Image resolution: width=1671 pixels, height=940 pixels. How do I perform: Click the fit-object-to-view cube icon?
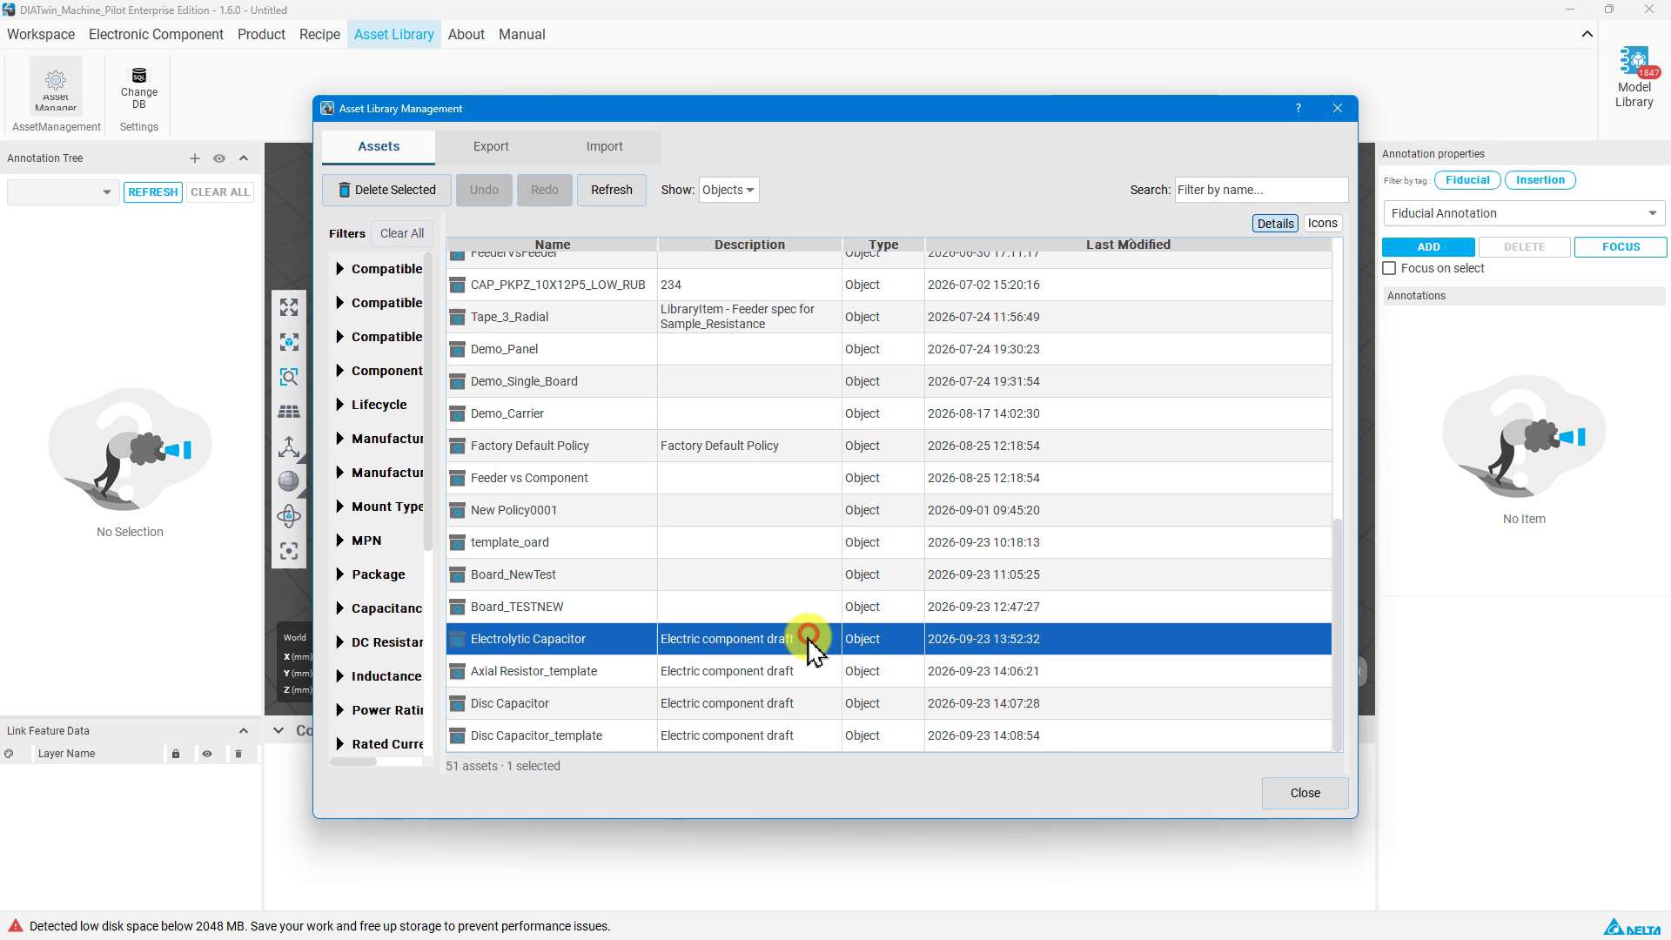pos(289,342)
